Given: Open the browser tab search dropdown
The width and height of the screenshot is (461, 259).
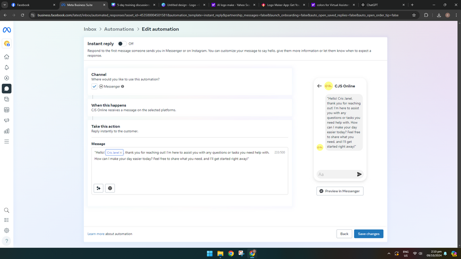Looking at the screenshot, I should (x=5, y=5).
